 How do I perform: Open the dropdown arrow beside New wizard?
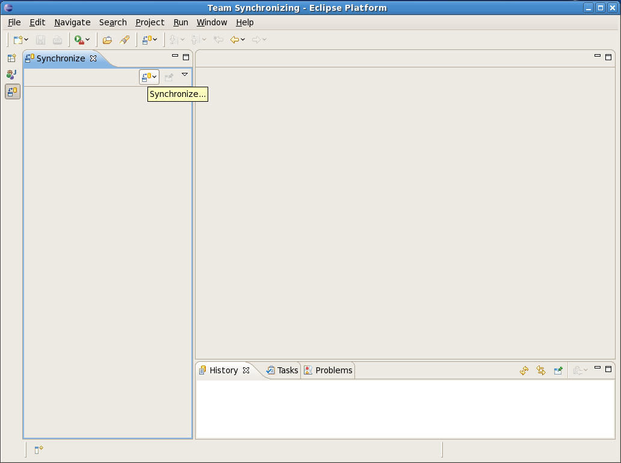coord(26,40)
